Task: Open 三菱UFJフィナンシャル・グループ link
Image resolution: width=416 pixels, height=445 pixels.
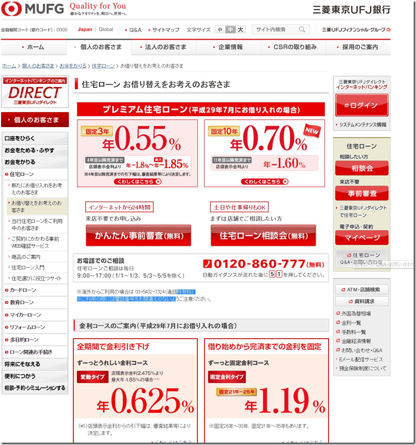Action: point(356,29)
